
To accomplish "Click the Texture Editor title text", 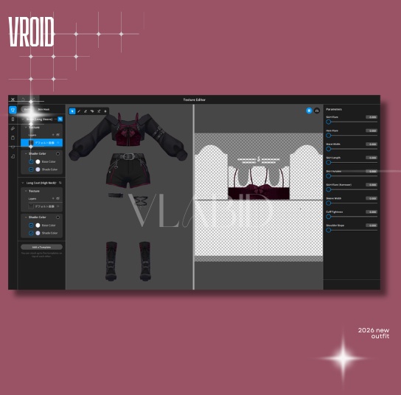I will [x=194, y=99].
